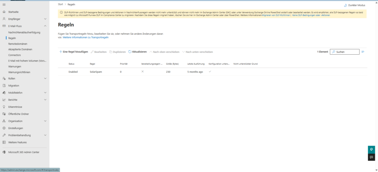Click the Aktualisieren refresh button
This screenshot has width=378, height=172.
point(137,52)
